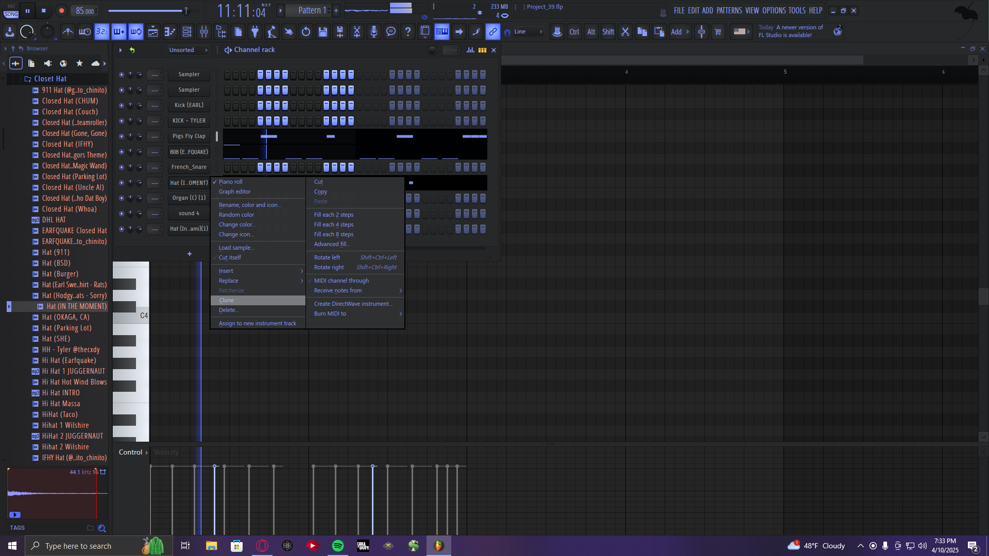The height and width of the screenshot is (556, 989).
Task: Click the Pigs Fly Clap channel button
Action: [x=189, y=136]
